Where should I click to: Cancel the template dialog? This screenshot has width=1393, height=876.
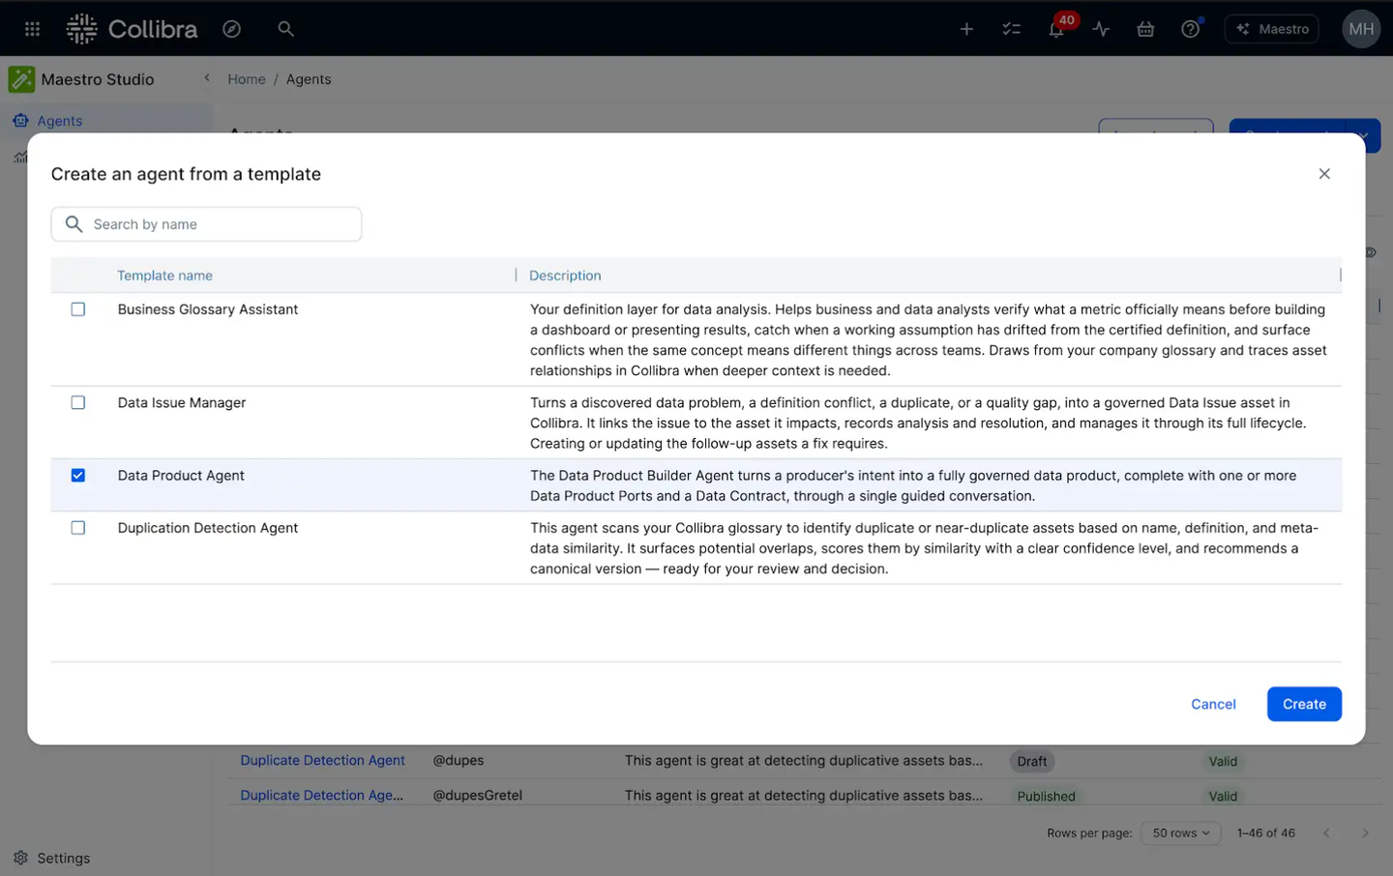(1213, 704)
